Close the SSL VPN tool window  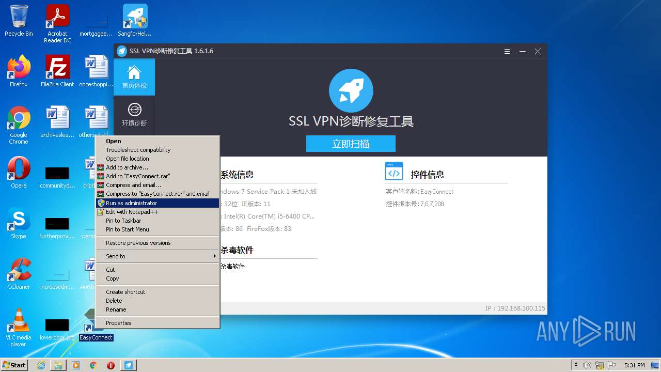point(538,51)
